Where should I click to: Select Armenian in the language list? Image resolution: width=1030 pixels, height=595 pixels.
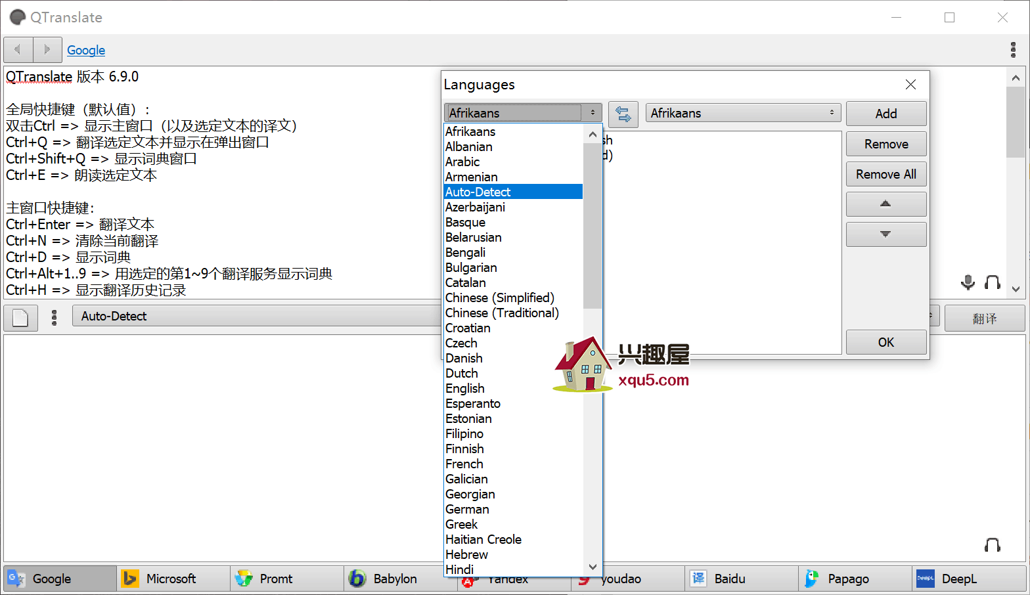point(514,177)
